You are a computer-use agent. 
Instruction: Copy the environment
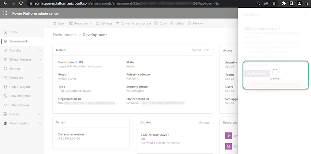click(161, 23)
